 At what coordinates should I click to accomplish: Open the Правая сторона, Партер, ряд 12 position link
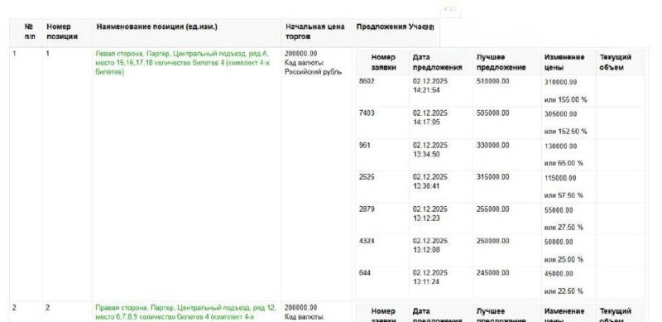[x=185, y=312]
